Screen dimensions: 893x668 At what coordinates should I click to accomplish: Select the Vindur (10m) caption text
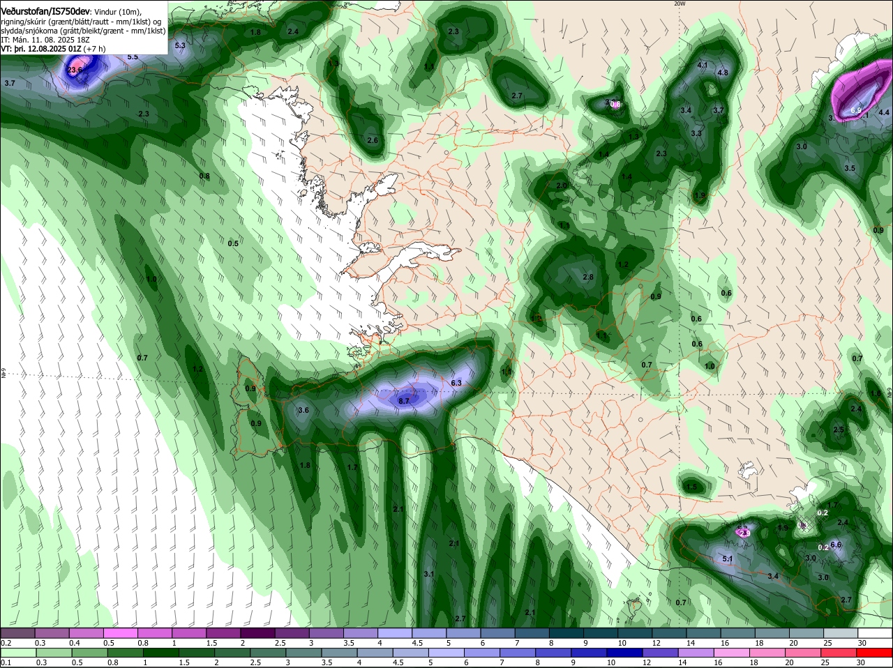117,12
